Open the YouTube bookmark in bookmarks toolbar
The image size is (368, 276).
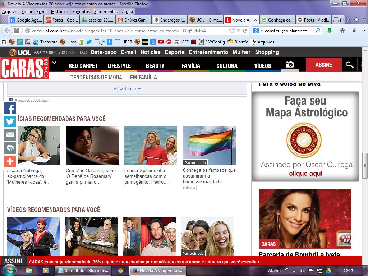click(x=161, y=42)
